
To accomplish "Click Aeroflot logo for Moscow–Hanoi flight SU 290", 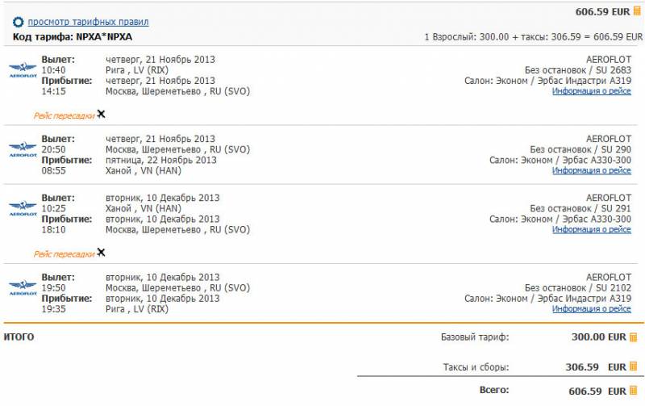I will click(x=23, y=149).
